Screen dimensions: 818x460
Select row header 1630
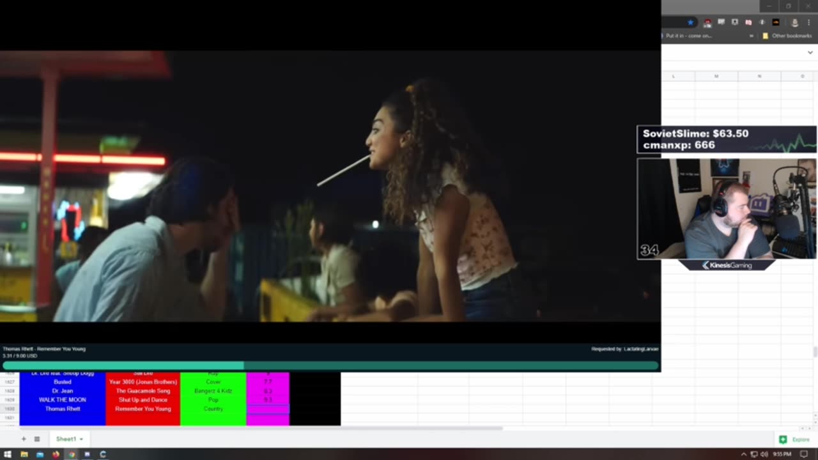pos(10,408)
